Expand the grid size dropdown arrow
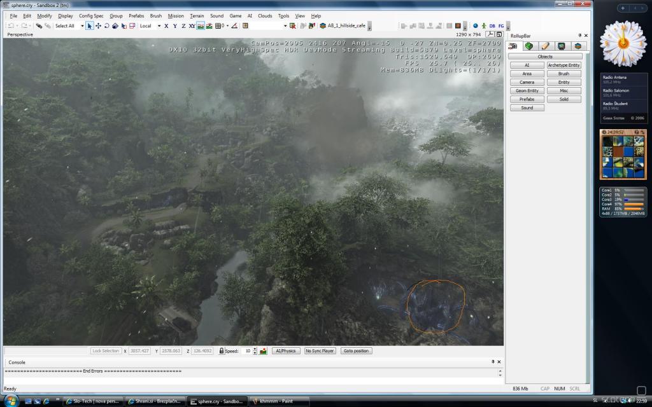 (x=227, y=25)
